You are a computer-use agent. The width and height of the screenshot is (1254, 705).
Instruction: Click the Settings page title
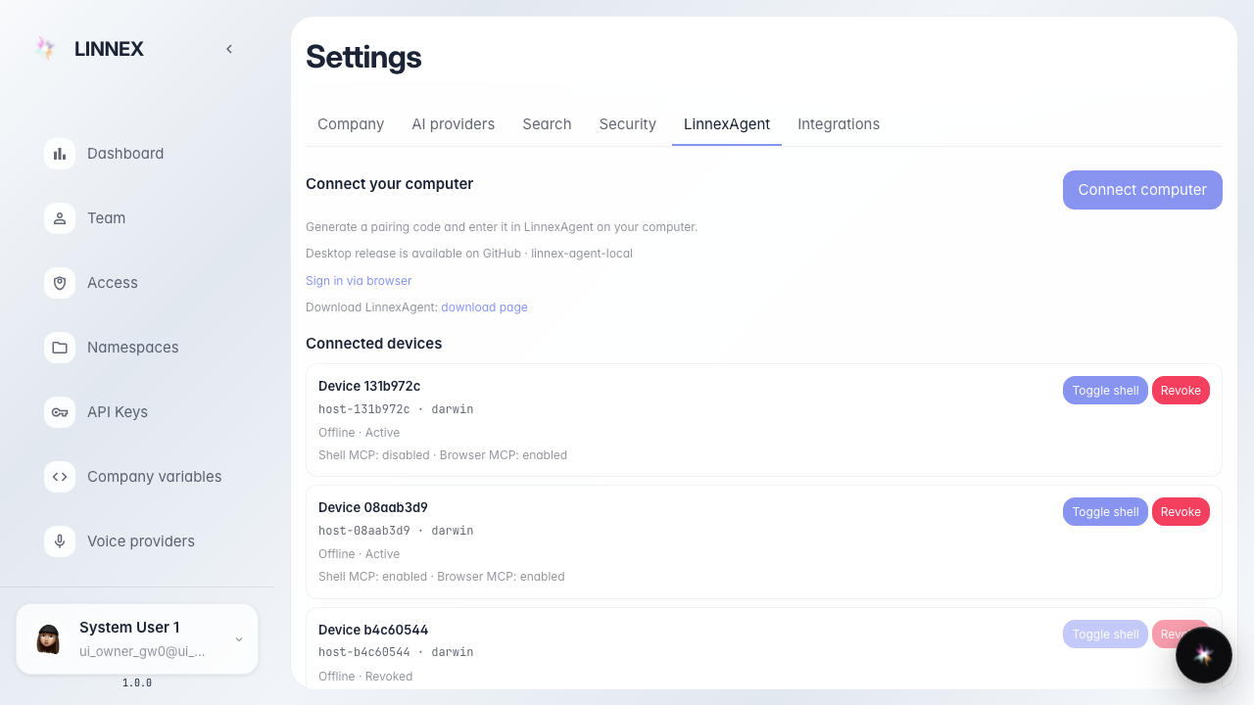tap(363, 57)
